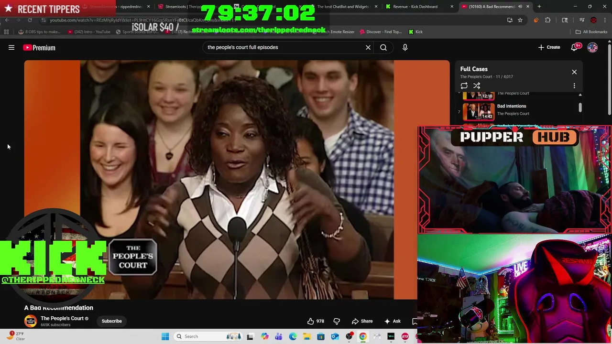Viewport: 612px width, 344px height.
Task: Reload the page in Chrome
Action: click(x=30, y=20)
